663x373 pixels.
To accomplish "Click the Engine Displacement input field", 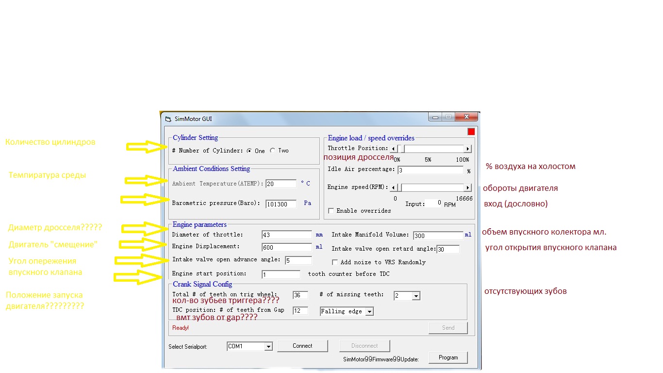I will [x=286, y=247].
